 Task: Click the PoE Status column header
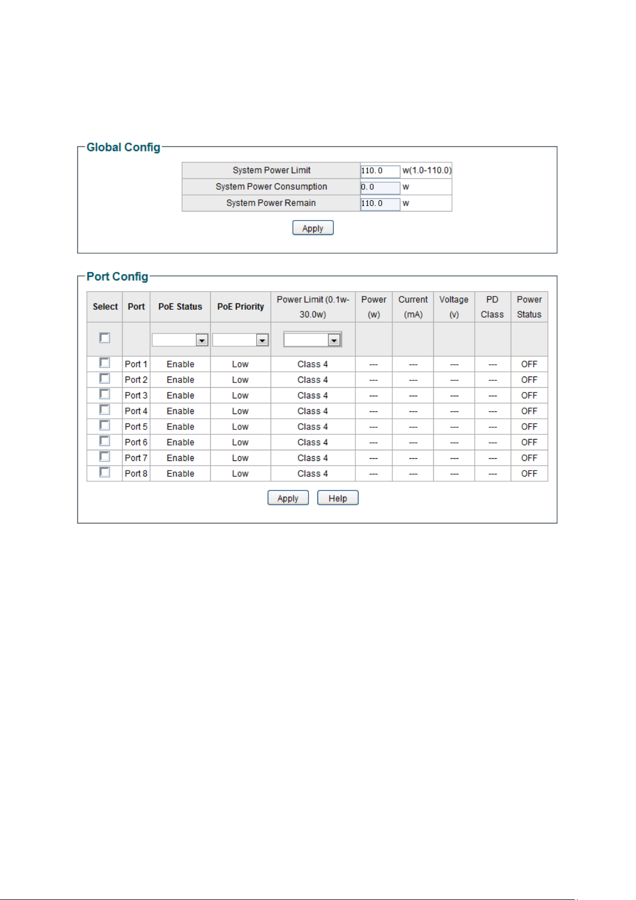(180, 307)
